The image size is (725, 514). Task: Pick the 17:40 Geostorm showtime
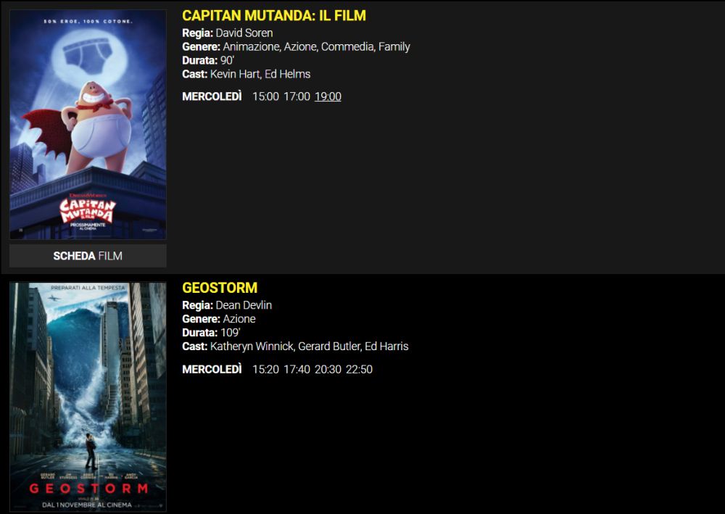click(x=297, y=369)
